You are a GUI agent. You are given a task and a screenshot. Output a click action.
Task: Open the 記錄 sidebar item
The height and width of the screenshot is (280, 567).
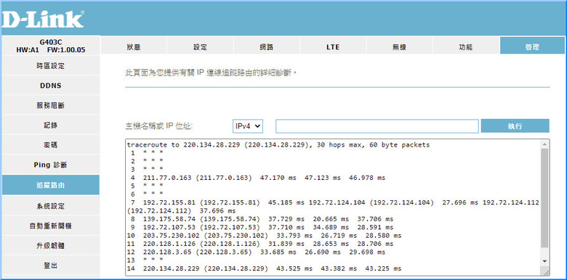coord(51,125)
